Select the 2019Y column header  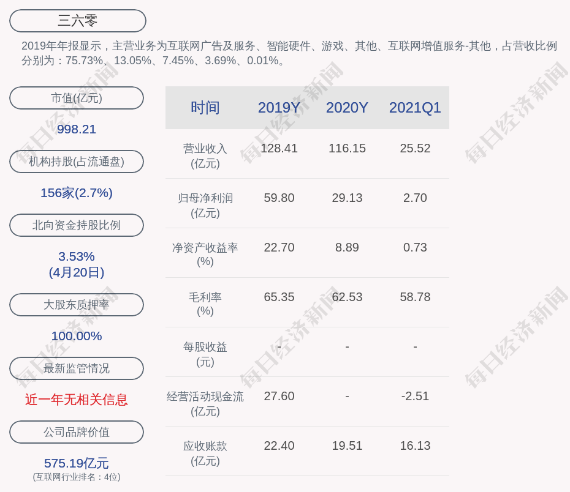[x=279, y=108]
